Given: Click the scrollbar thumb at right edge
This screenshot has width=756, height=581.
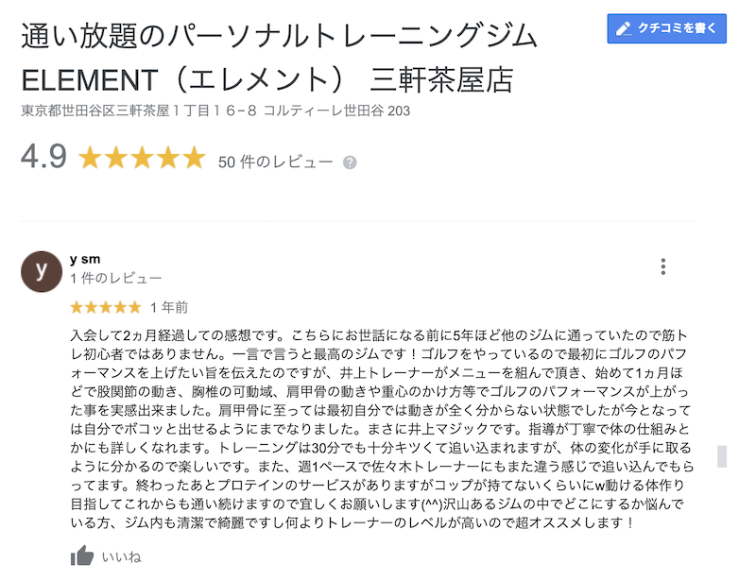Looking at the screenshot, I should [722, 456].
